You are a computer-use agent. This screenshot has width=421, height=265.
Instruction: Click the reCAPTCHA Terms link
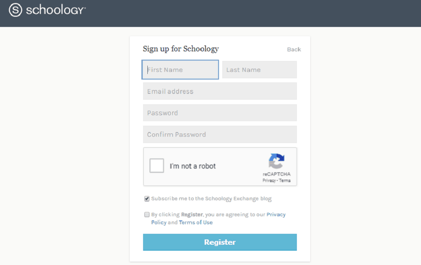coord(285,180)
